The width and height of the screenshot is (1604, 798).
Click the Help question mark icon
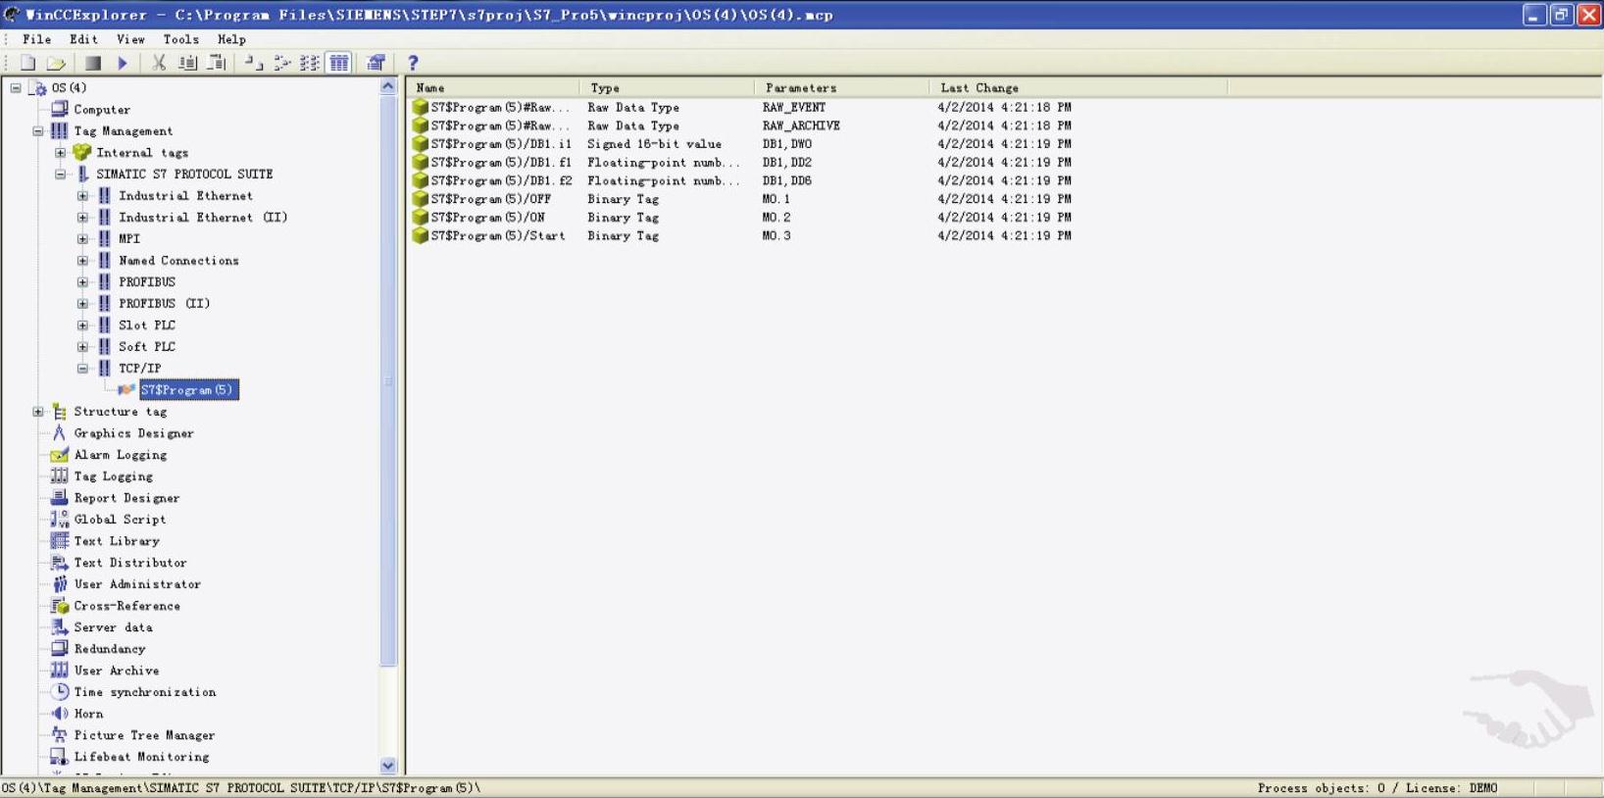pos(413,64)
